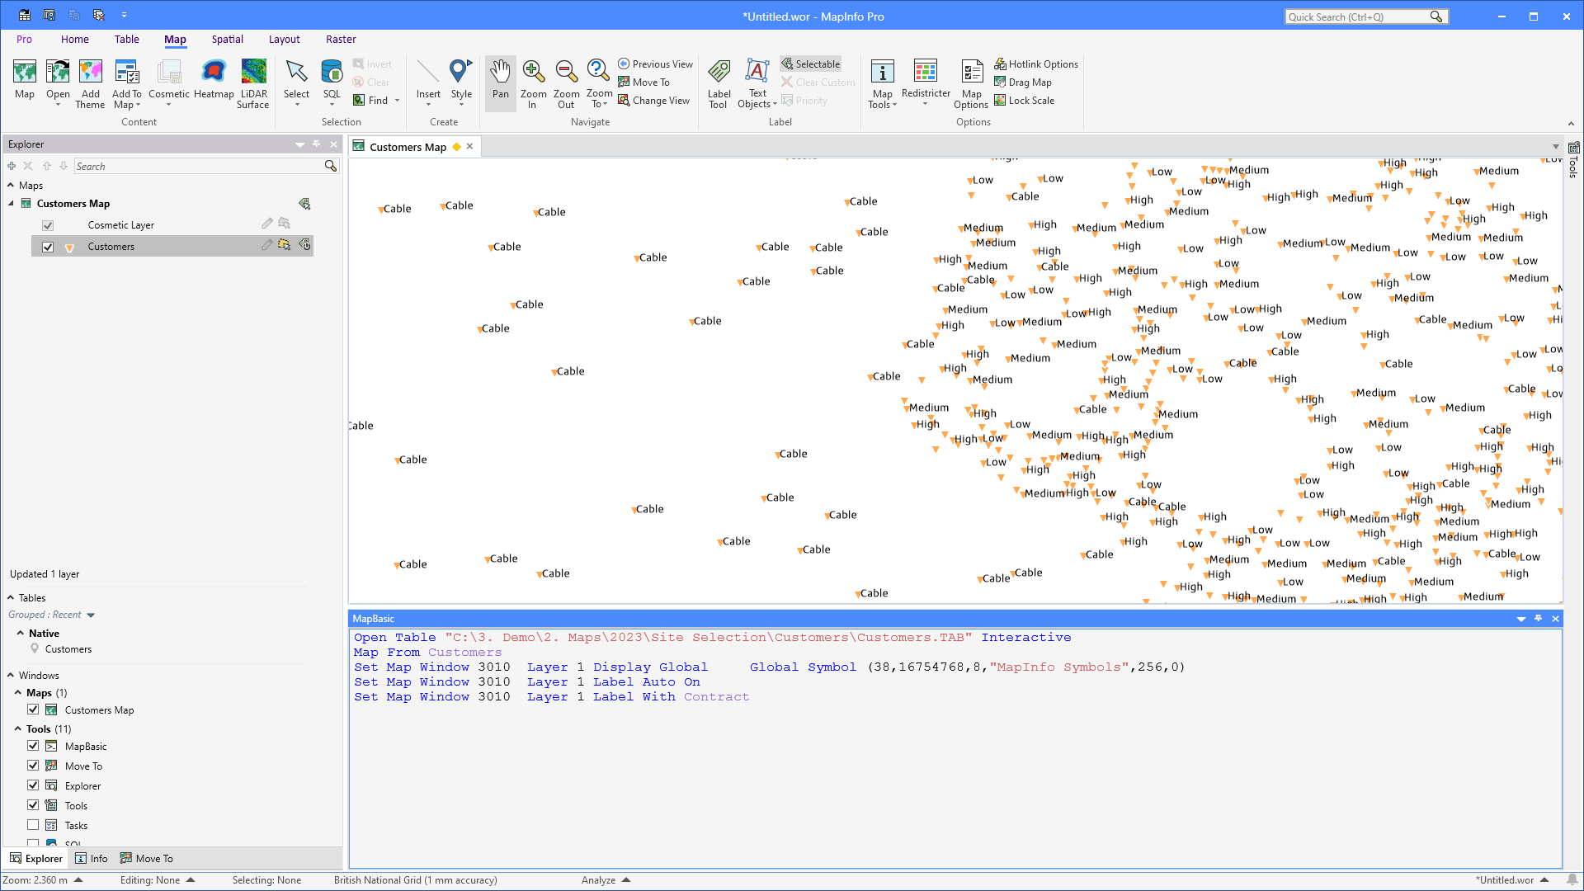Switch to the Spatial ribbon tab
Screen dimensions: 1584x891
pos(227,39)
